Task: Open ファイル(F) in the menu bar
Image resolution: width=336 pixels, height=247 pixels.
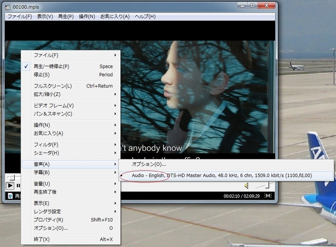Action: coord(20,16)
